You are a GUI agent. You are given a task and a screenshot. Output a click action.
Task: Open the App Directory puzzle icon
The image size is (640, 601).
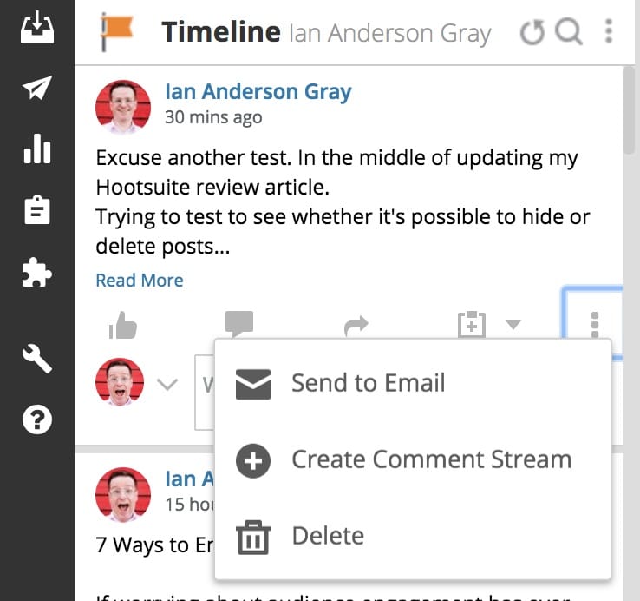37,273
